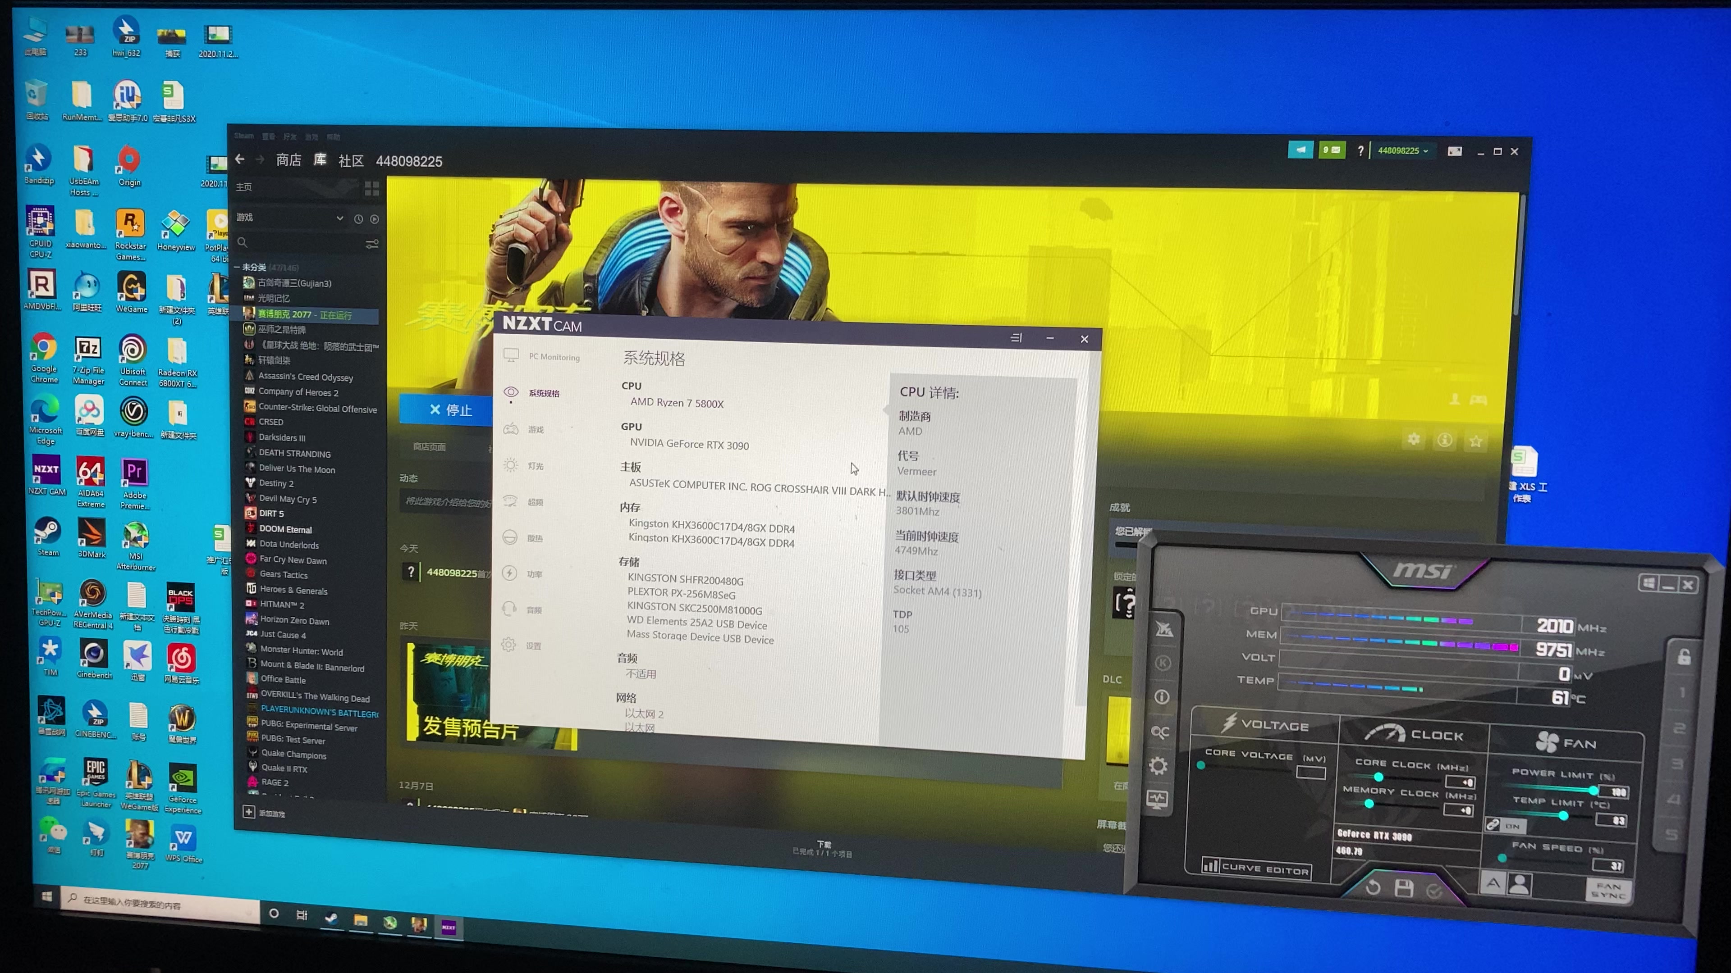
Task: Apply Afterburner settings with the checkmark icon
Action: (1434, 891)
